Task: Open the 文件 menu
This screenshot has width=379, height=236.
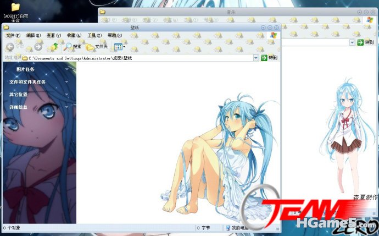Action: click(x=13, y=35)
